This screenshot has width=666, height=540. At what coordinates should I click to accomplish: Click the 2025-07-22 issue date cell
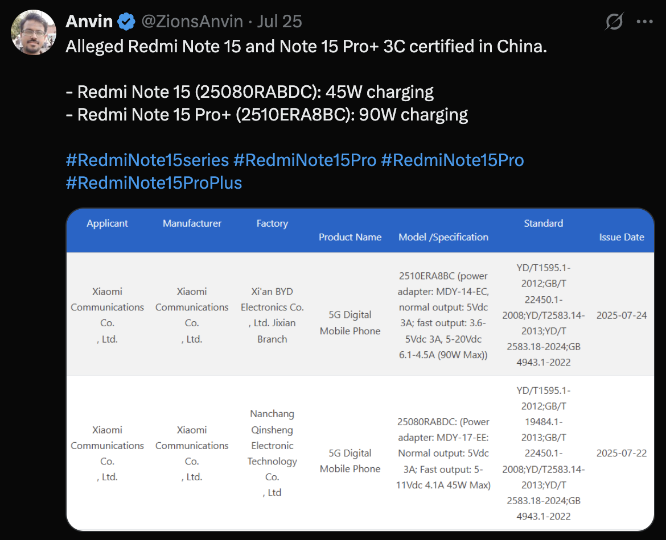tap(622, 453)
